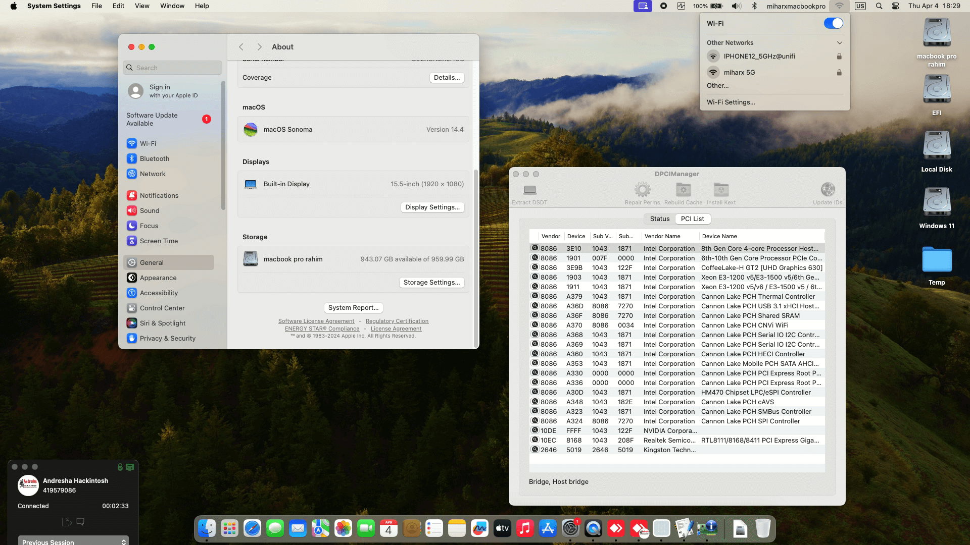Open the Window menu

coord(172,6)
